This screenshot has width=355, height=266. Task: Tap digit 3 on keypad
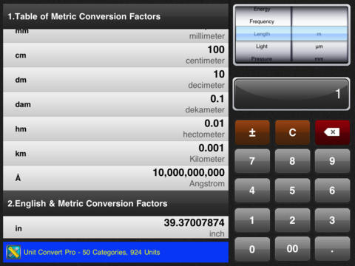(332, 220)
